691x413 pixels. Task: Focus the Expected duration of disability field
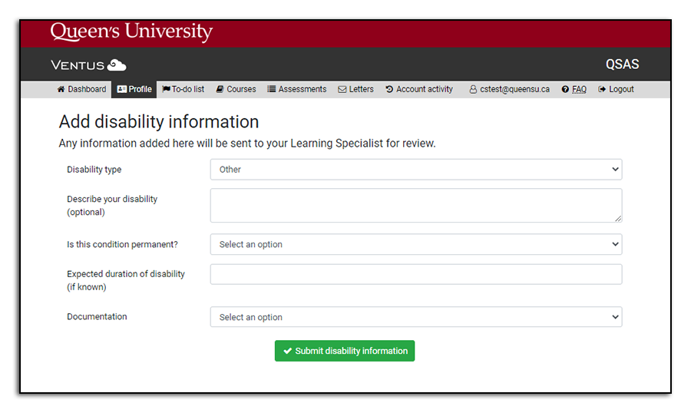(x=416, y=274)
